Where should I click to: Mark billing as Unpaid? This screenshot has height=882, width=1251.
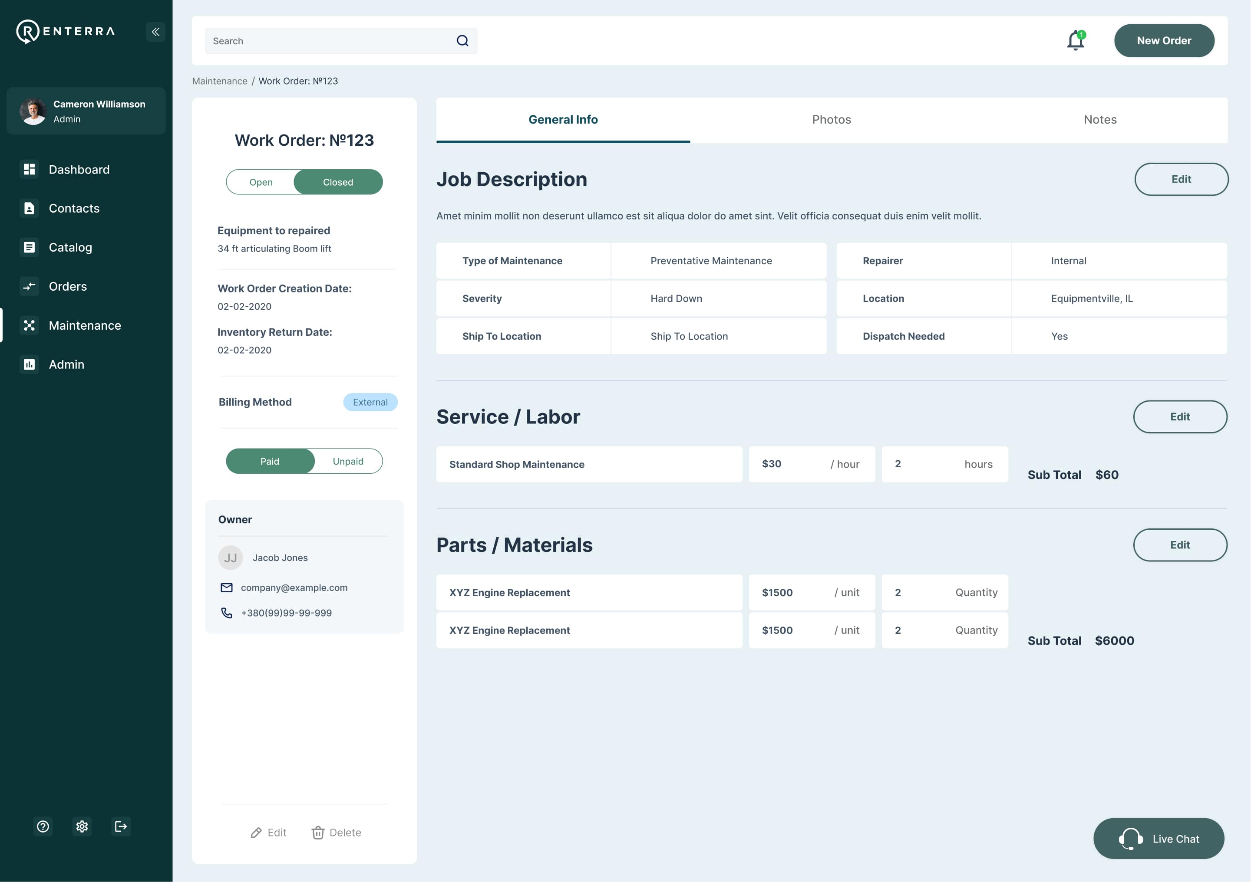click(348, 461)
